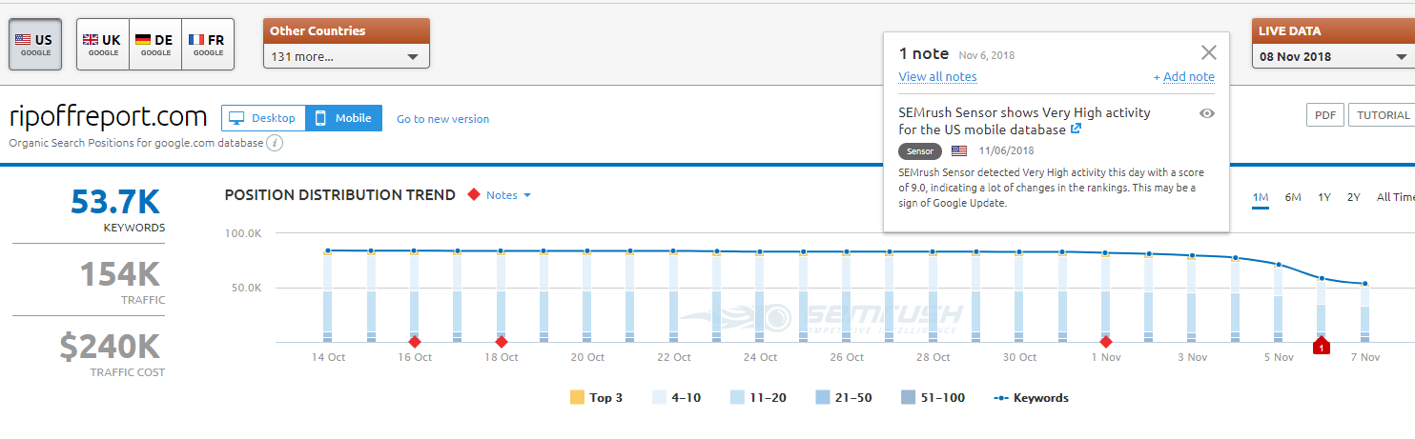Switch to UK Google database
Image resolution: width=1415 pixels, height=439 pixels.
(x=102, y=45)
